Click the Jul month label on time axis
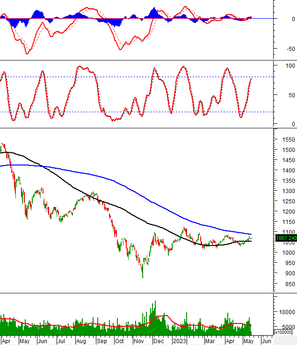297x345 pixels. coord(61,341)
